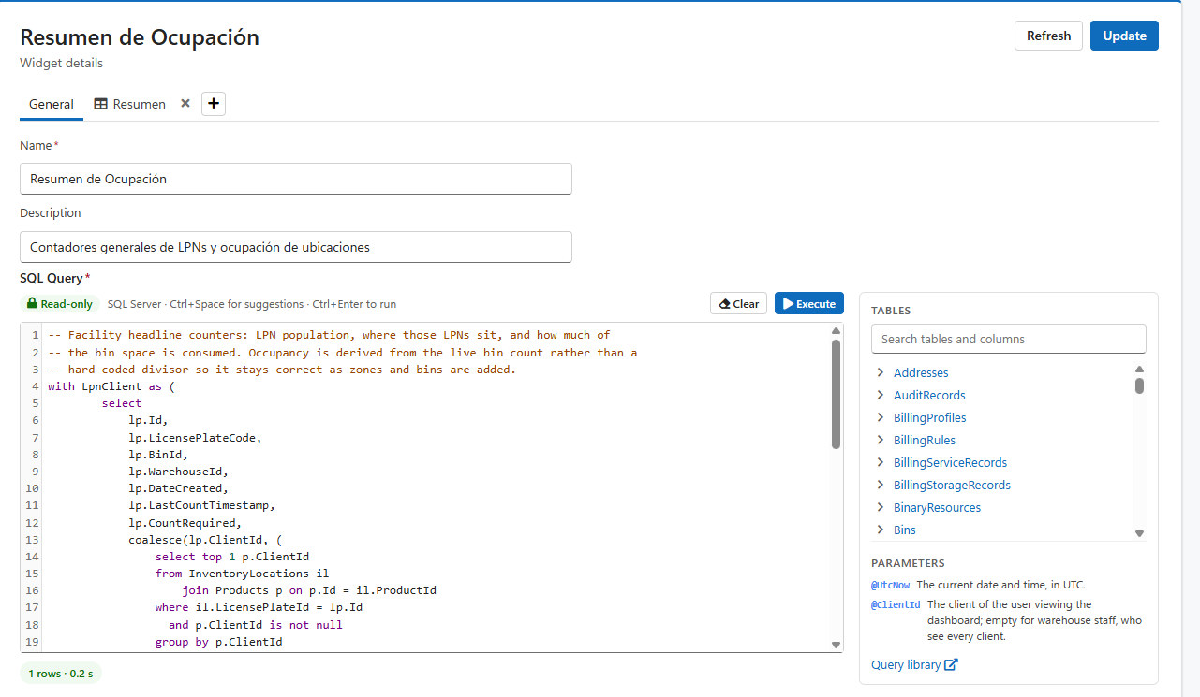Execute the SQL query
This screenshot has height=697, width=1200.
tap(809, 304)
